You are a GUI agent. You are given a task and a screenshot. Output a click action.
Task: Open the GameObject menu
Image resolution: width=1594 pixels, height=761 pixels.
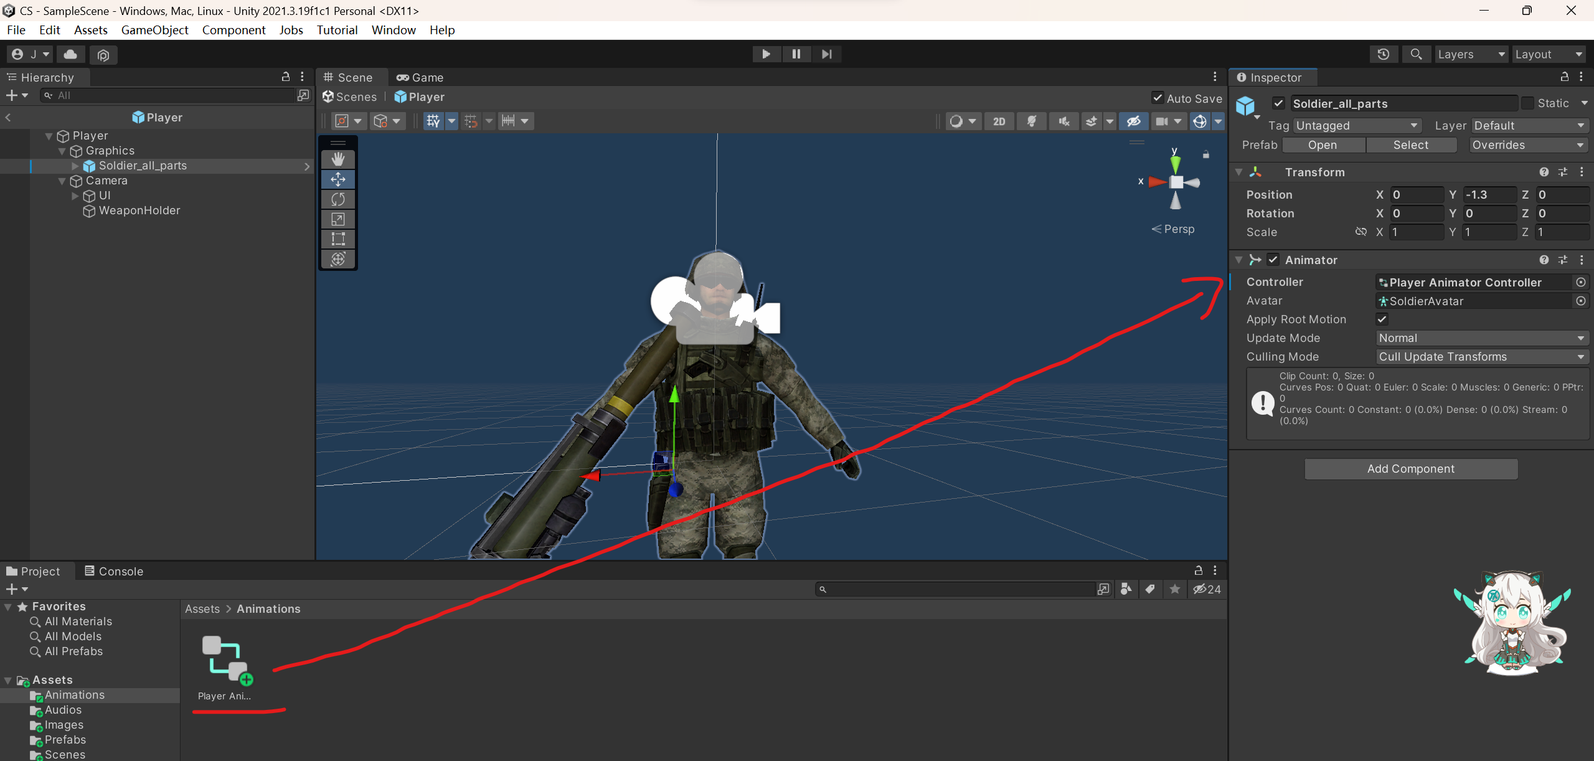click(154, 30)
